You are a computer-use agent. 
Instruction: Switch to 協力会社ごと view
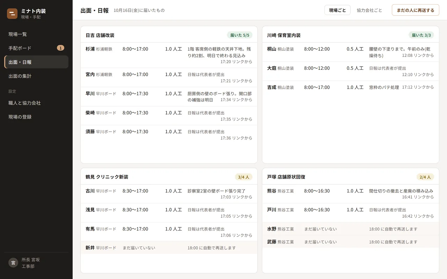click(x=369, y=10)
